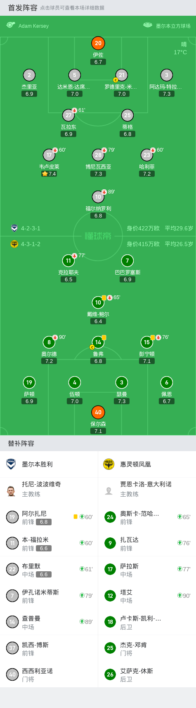View coach 托尼-波波维奇 profile photo
Image resolution: width=196 pixels, height=708 pixels.
[11, 491]
